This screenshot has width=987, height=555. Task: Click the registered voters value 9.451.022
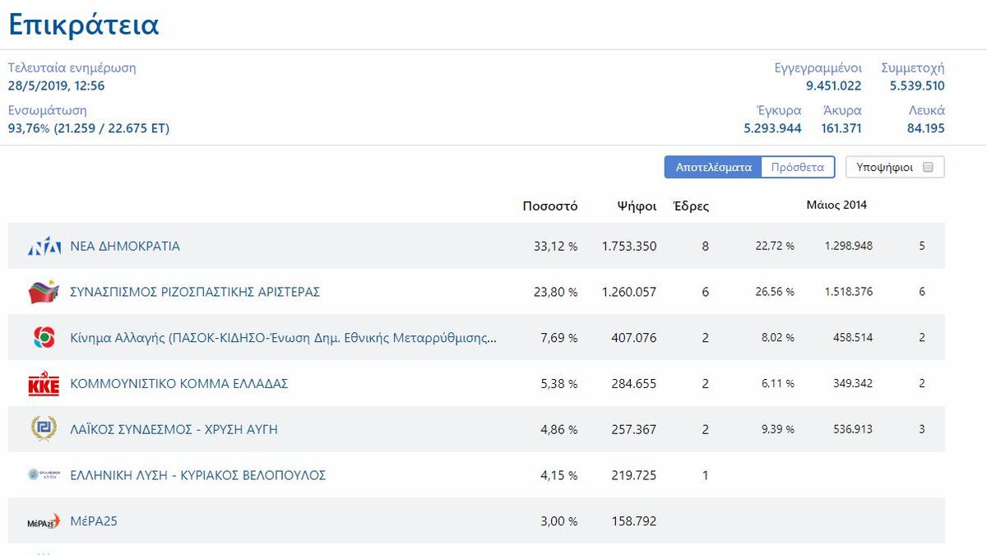[834, 86]
